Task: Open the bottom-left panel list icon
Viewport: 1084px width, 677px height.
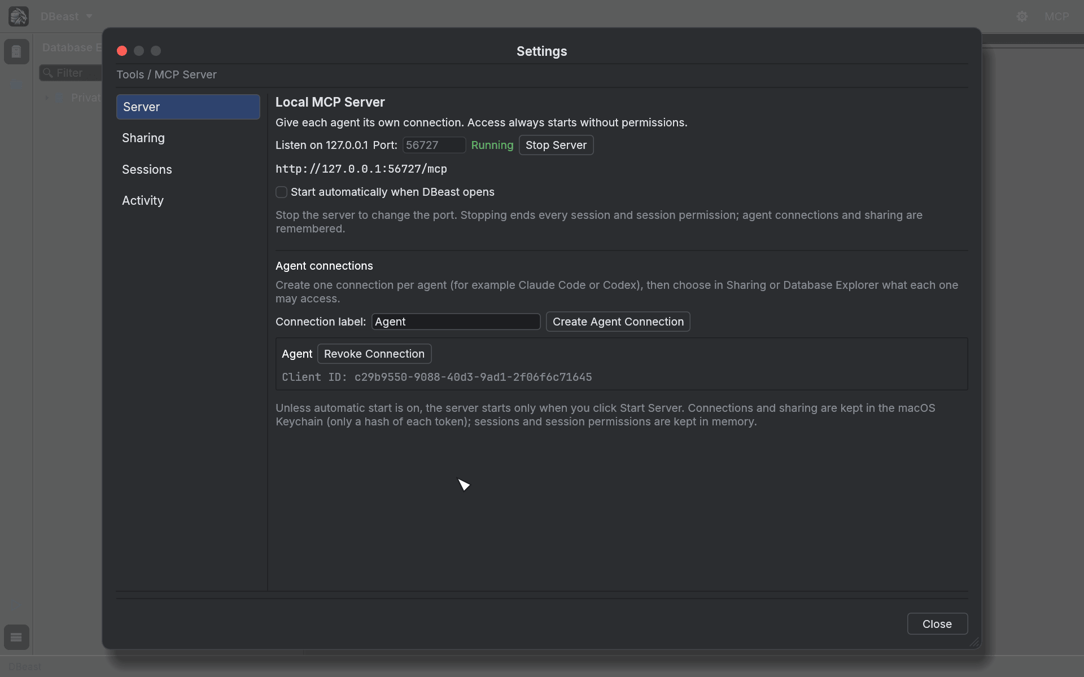Action: point(16,637)
